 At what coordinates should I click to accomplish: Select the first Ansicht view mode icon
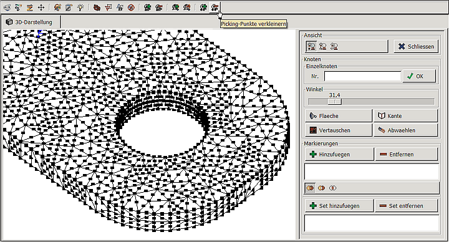coord(312,46)
